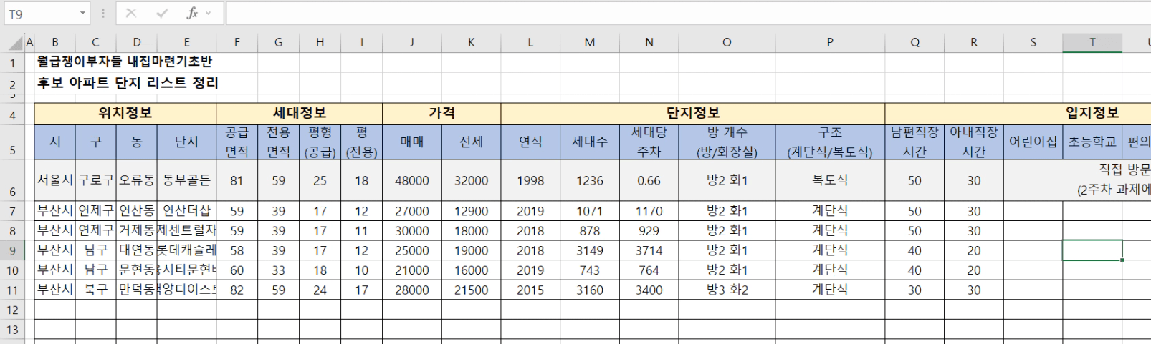Click the 문현동 cell
Image resolution: width=1151 pixels, height=344 pixels.
tap(136, 270)
